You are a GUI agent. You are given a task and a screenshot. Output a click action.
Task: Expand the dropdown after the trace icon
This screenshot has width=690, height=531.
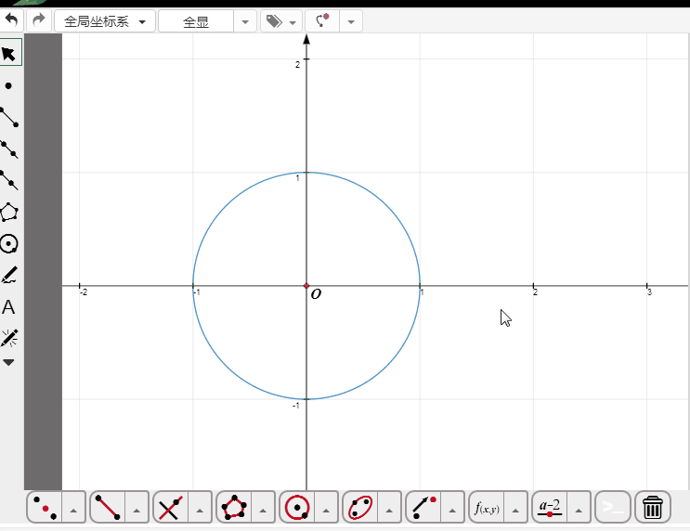tap(351, 21)
